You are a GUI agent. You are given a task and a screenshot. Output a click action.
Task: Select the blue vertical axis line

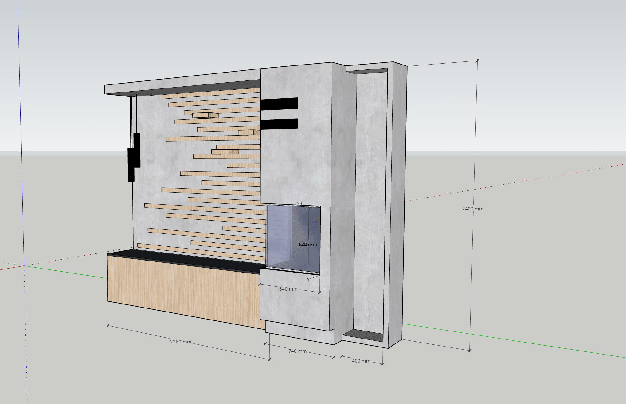click(x=20, y=123)
